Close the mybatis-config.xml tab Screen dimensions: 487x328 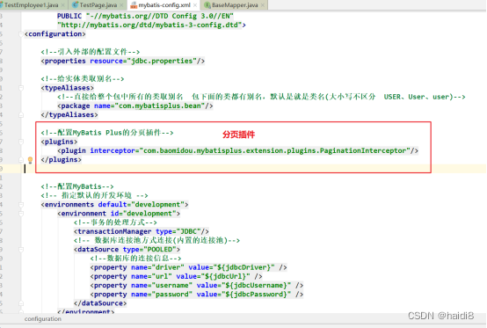[x=195, y=5]
